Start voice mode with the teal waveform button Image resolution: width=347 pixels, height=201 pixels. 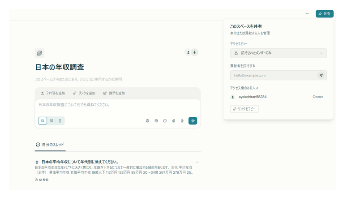tap(193, 121)
